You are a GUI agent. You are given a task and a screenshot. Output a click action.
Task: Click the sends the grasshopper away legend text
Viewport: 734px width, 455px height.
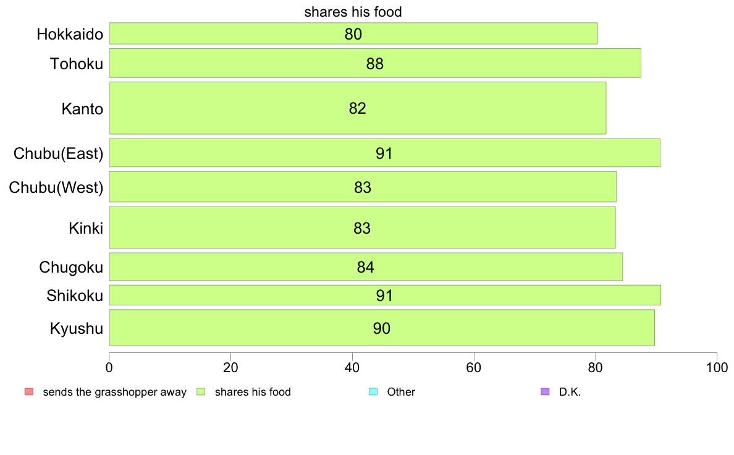[x=115, y=392]
